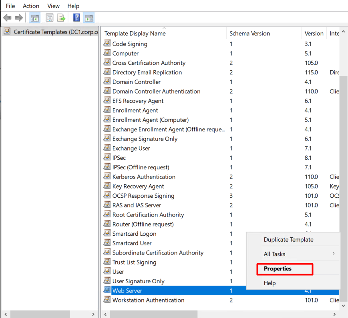
Task: Sort by Template Display Name column
Action: [160, 34]
